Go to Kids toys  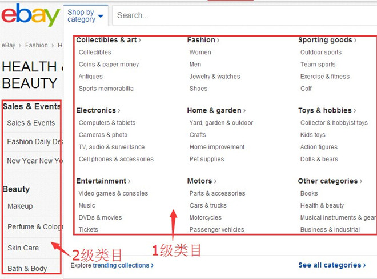click(x=313, y=135)
